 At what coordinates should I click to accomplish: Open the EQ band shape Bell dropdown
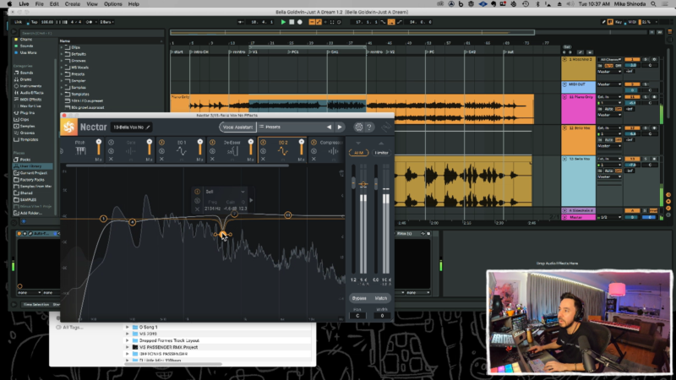[224, 192]
